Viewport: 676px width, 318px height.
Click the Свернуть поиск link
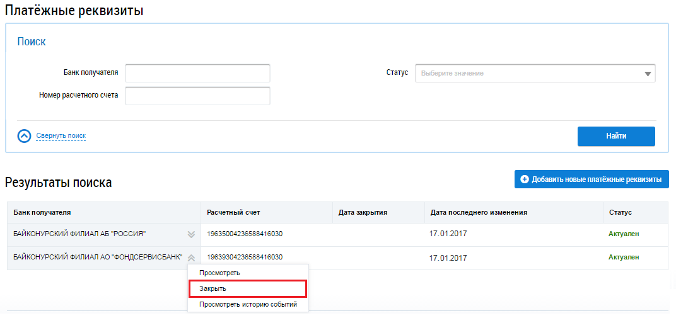pos(61,136)
